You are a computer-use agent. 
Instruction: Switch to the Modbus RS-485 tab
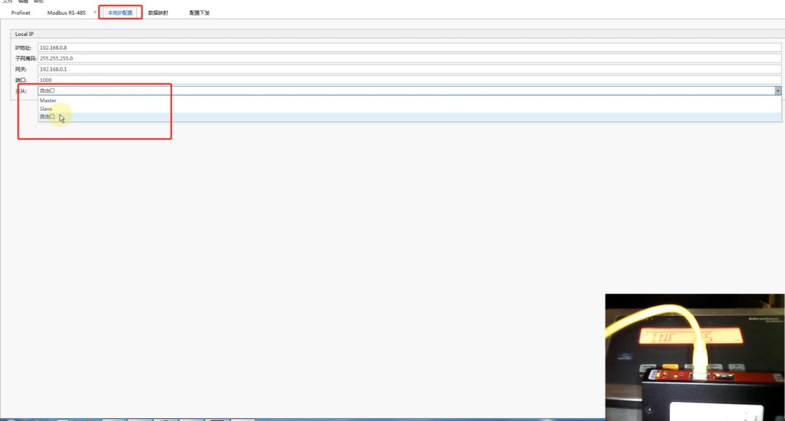coord(66,12)
